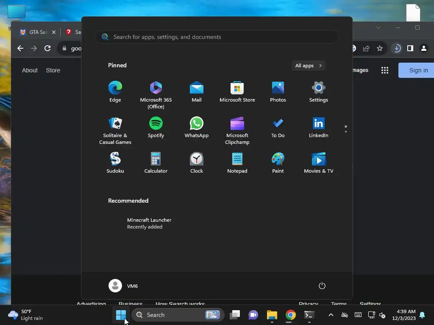Open File Explorer from the taskbar

click(272, 315)
